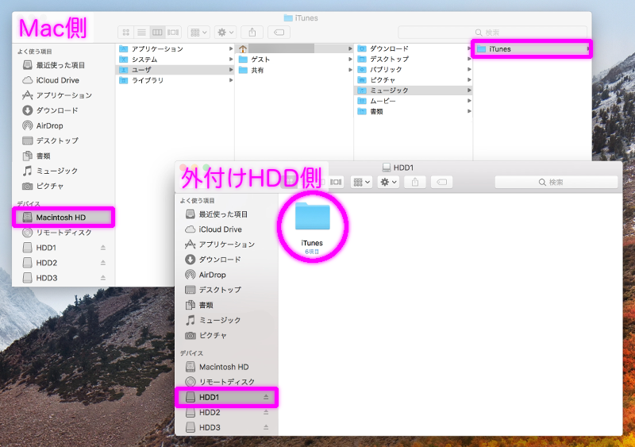Open 最近使った項目 in HDD1 window sidebar
This screenshot has height=447, width=635.
click(217, 214)
